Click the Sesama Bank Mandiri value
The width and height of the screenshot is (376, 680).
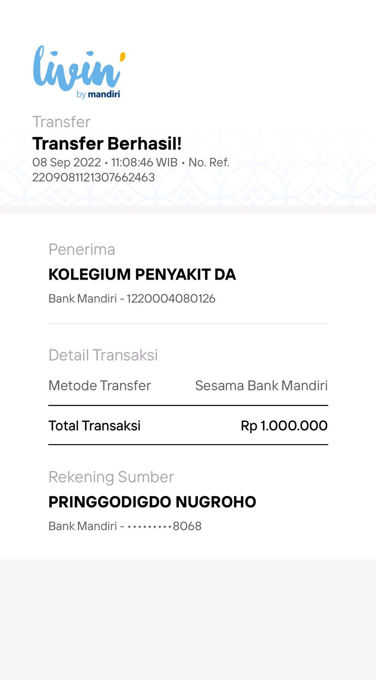261,385
